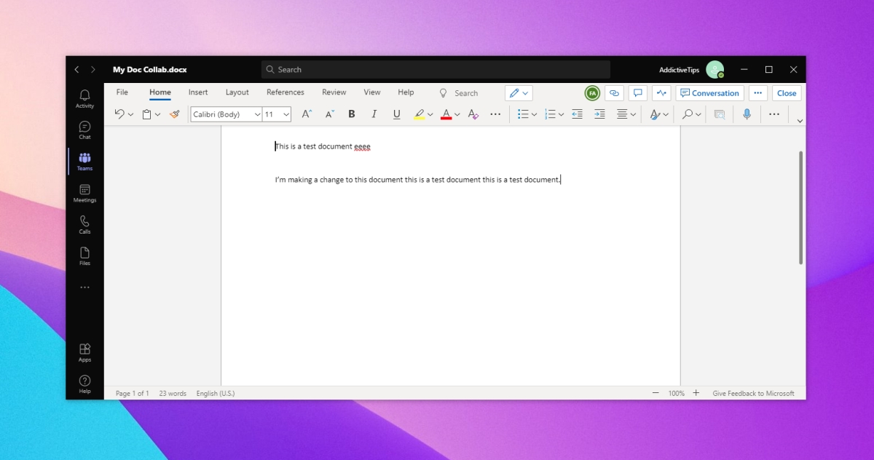This screenshot has height=460, width=874.
Task: Open the File menu
Action: coord(122,92)
